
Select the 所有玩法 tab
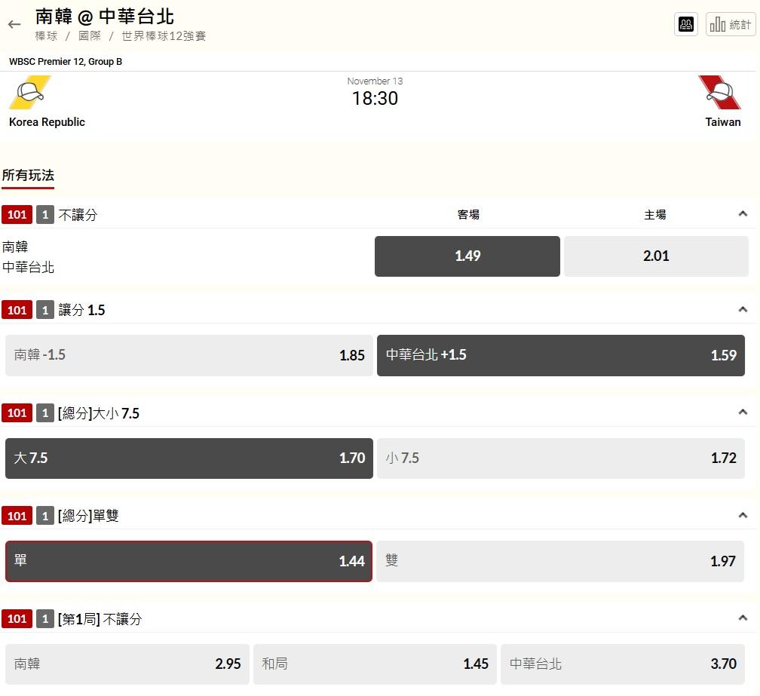(x=28, y=176)
